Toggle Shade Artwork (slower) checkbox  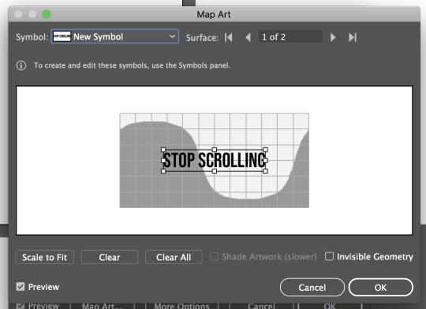[x=214, y=256]
